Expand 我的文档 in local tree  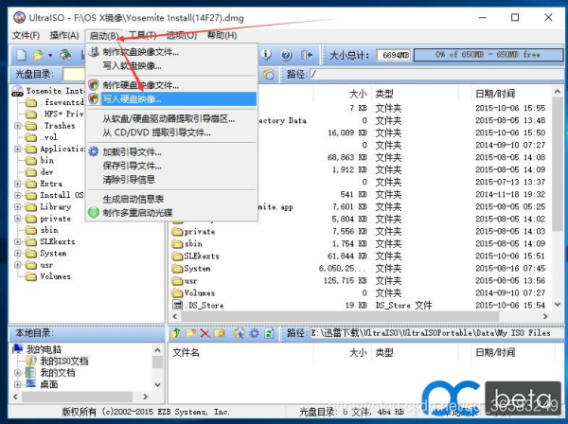(x=17, y=372)
